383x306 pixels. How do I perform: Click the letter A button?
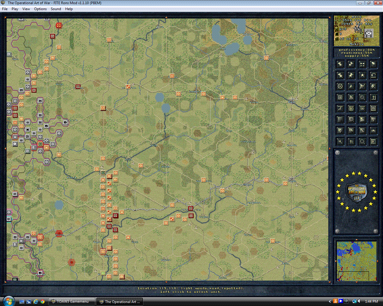(x=351, y=86)
